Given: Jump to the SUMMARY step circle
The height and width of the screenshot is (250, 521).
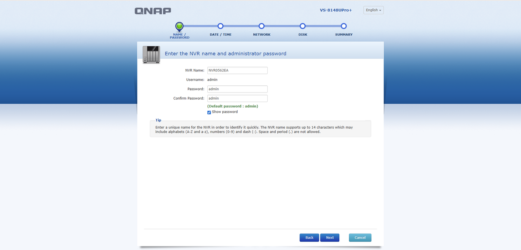Looking at the screenshot, I should click(344, 25).
